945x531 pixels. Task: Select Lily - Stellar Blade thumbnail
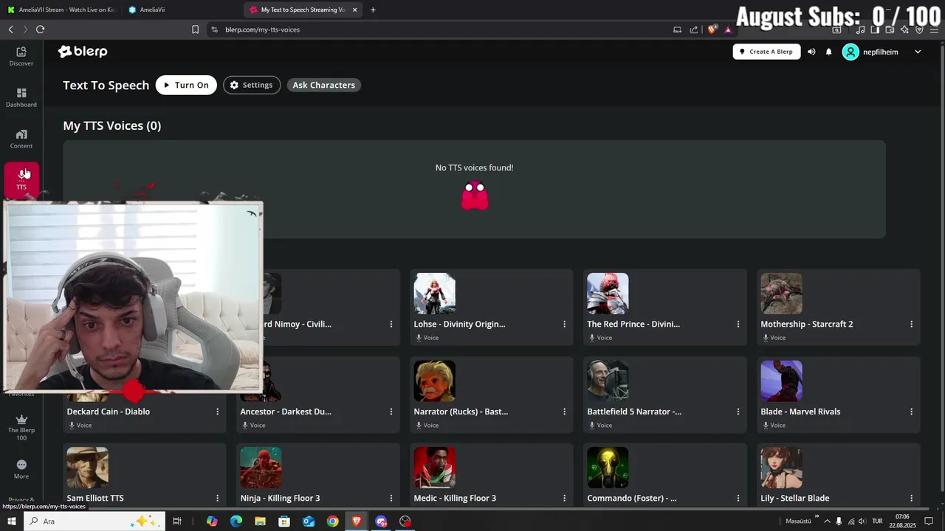tap(781, 468)
